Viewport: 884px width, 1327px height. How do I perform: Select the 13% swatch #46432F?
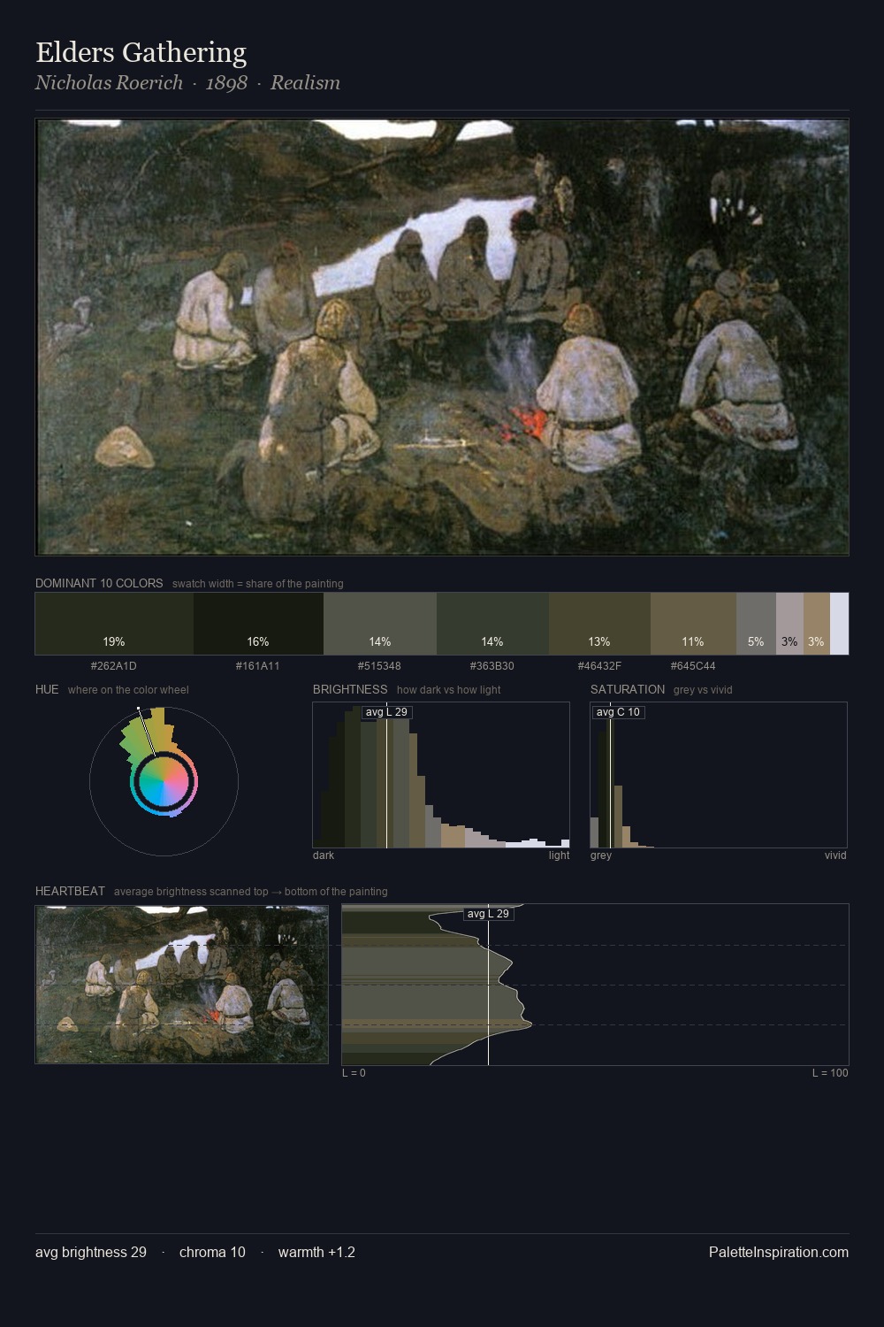[x=599, y=624]
